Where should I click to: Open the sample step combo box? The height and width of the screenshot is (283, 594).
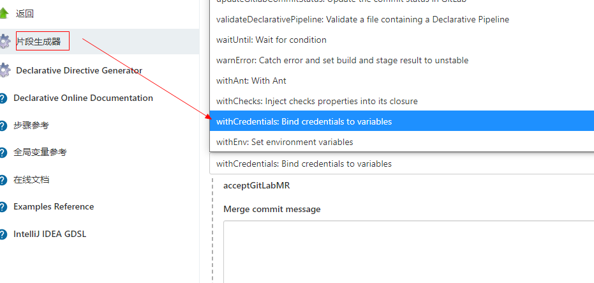[402, 164]
